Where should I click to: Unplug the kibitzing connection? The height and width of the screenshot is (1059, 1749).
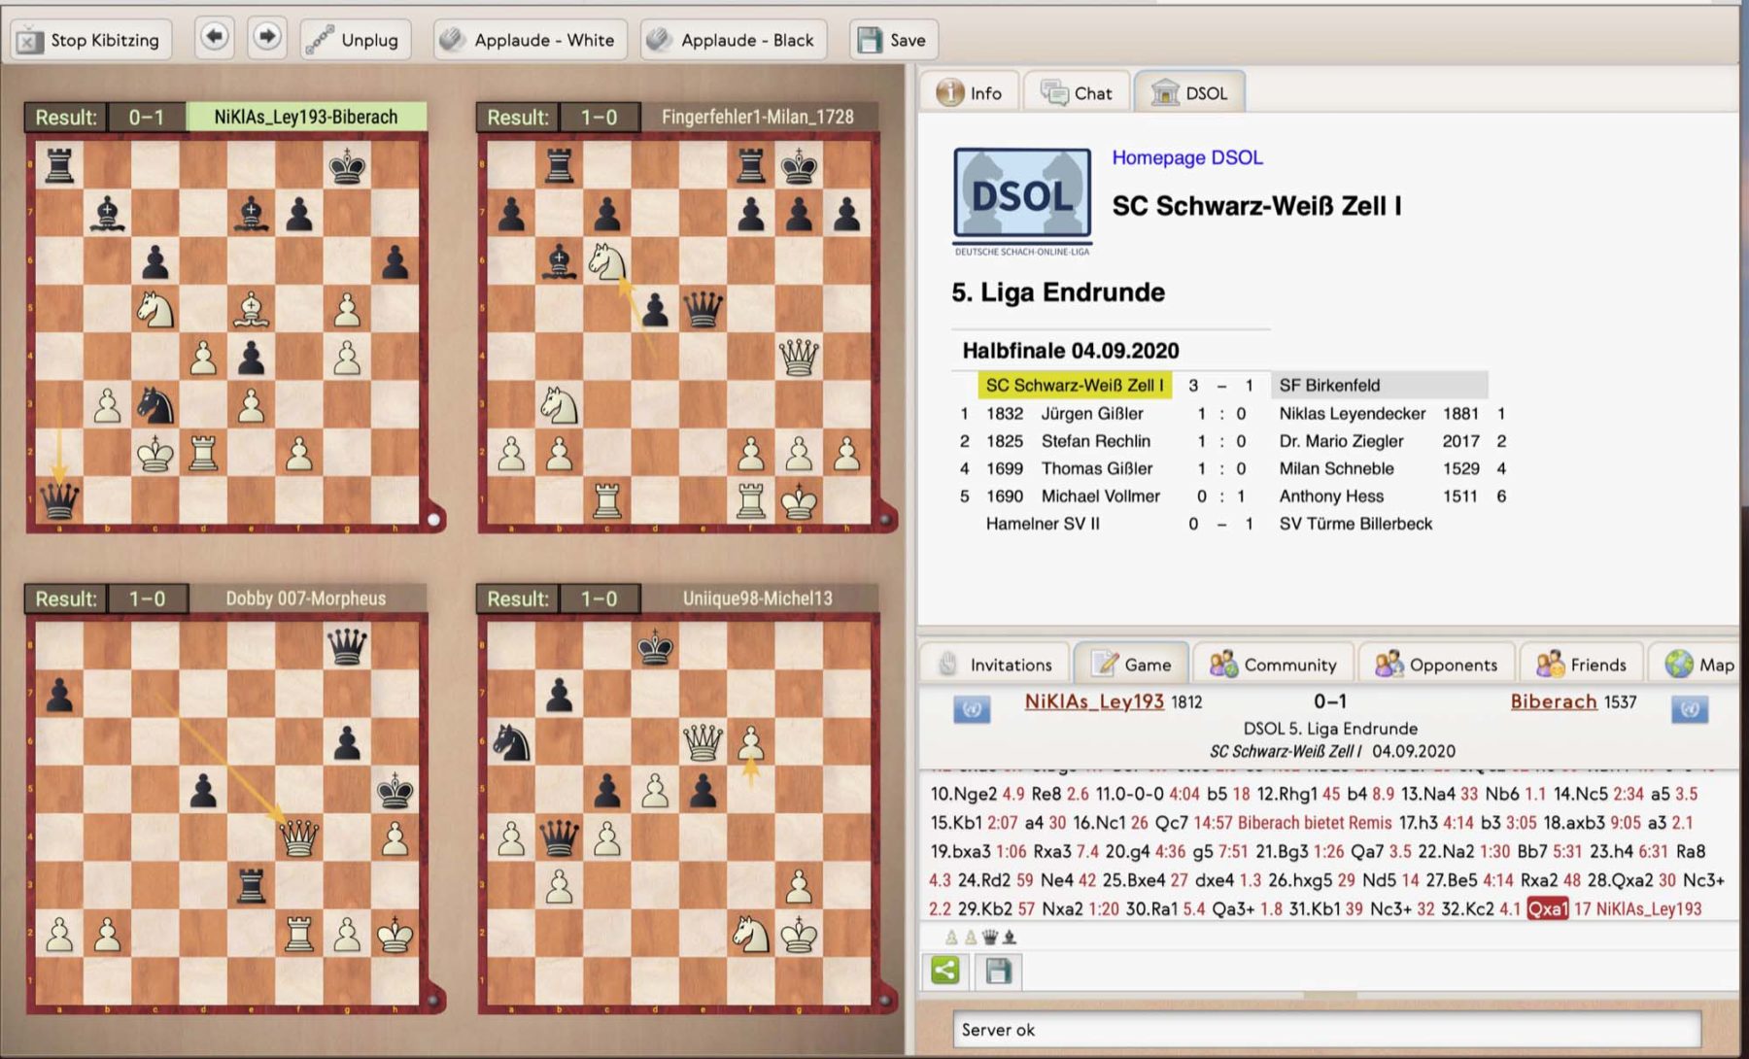tap(355, 40)
